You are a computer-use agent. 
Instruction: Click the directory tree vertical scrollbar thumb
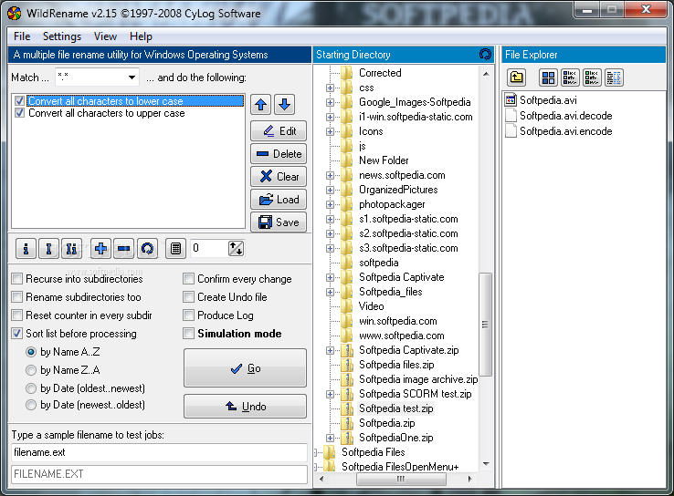click(485, 325)
